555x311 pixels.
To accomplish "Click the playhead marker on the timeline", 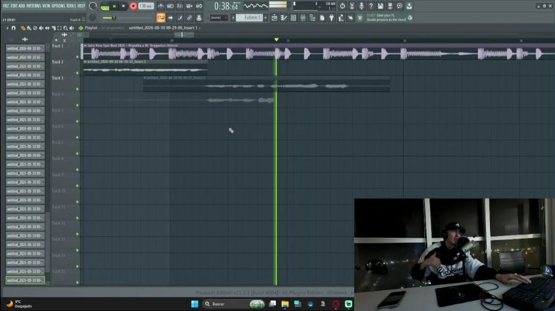I will [276, 40].
